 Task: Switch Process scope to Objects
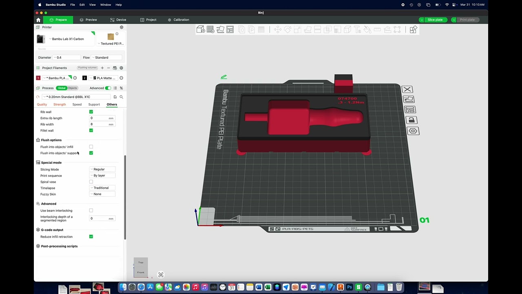(73, 88)
